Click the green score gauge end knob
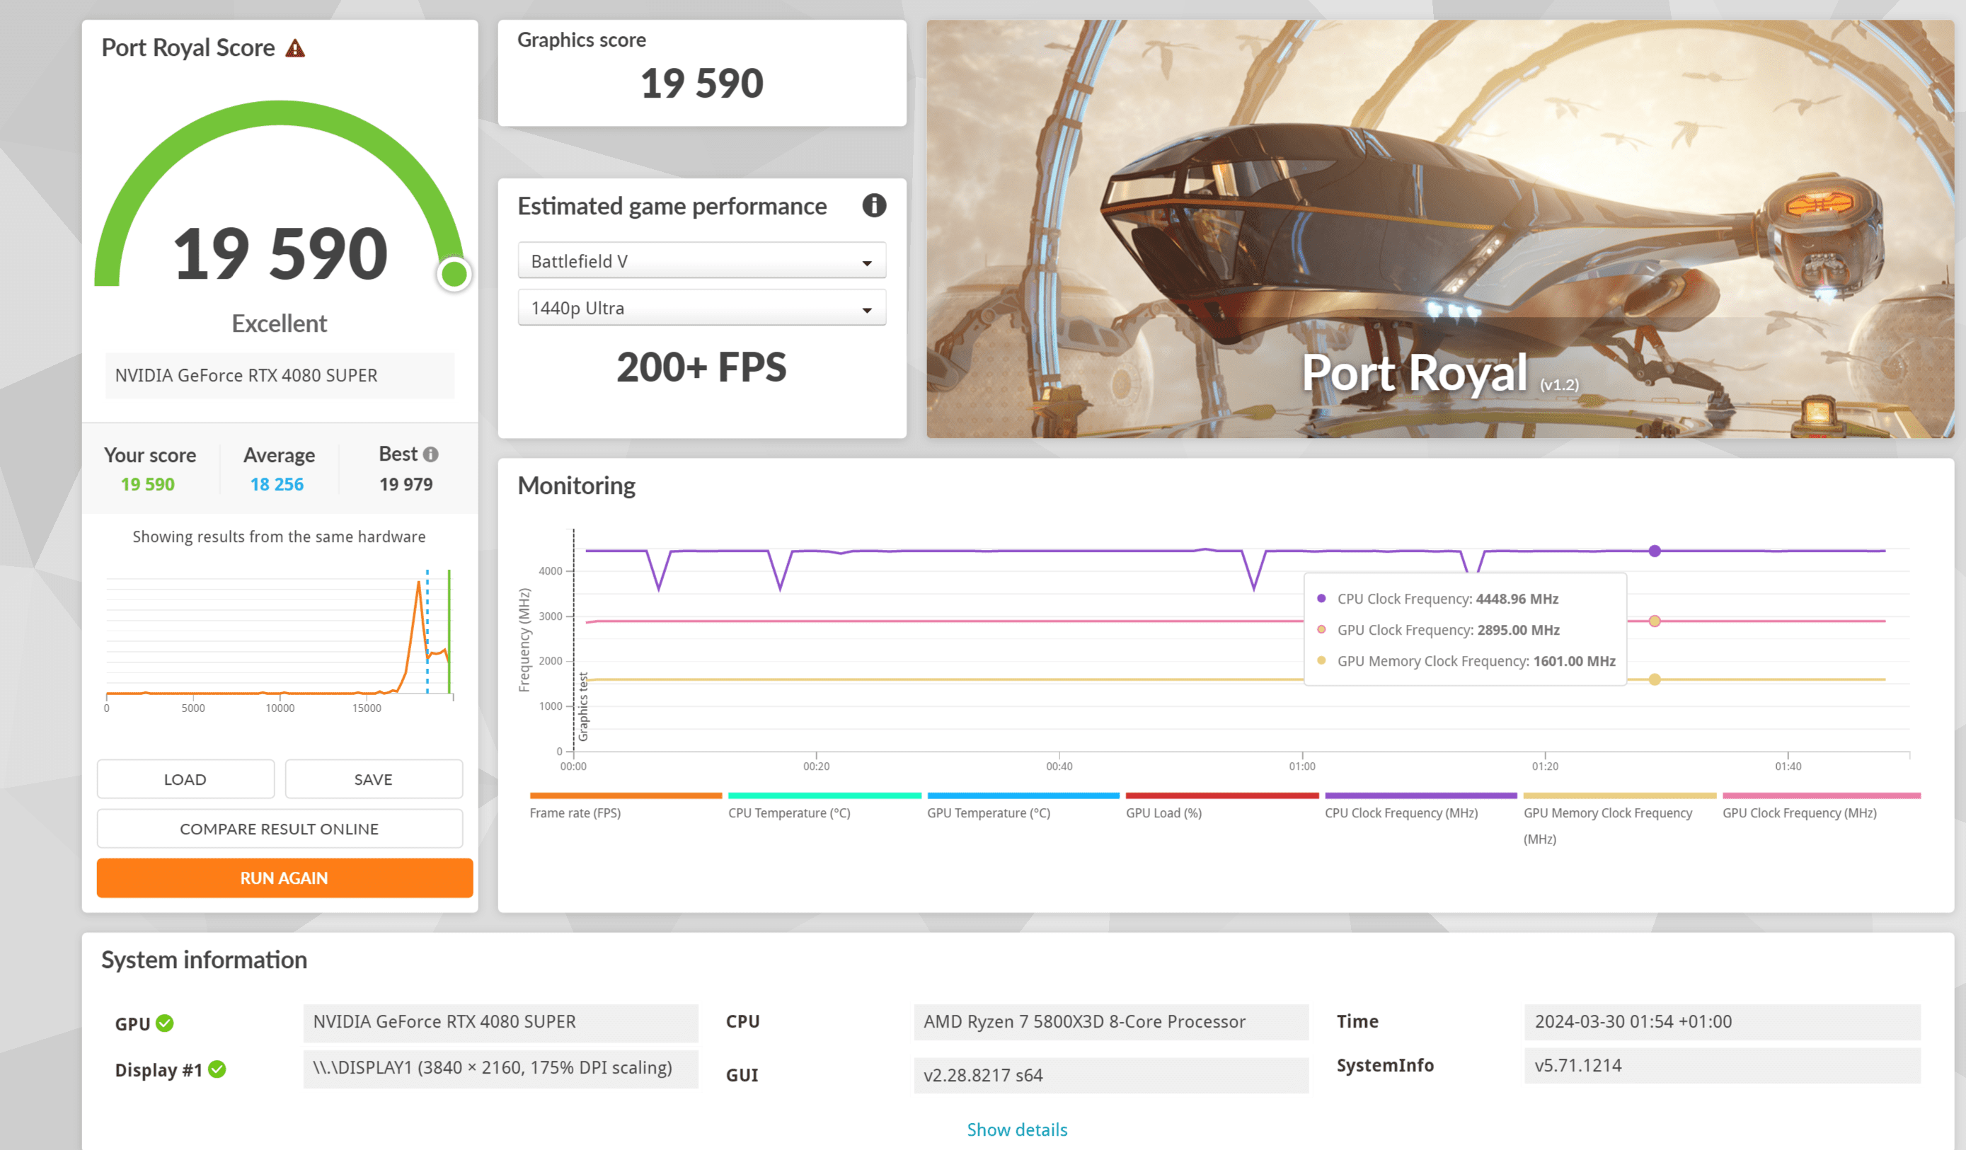The width and height of the screenshot is (1966, 1150). tap(454, 274)
